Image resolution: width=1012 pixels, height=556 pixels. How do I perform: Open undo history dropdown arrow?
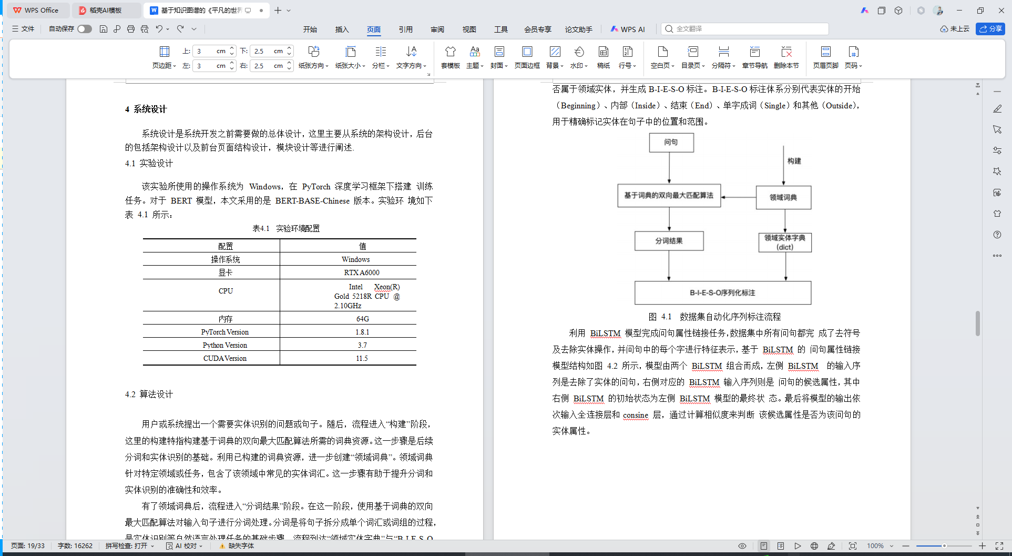tap(168, 29)
